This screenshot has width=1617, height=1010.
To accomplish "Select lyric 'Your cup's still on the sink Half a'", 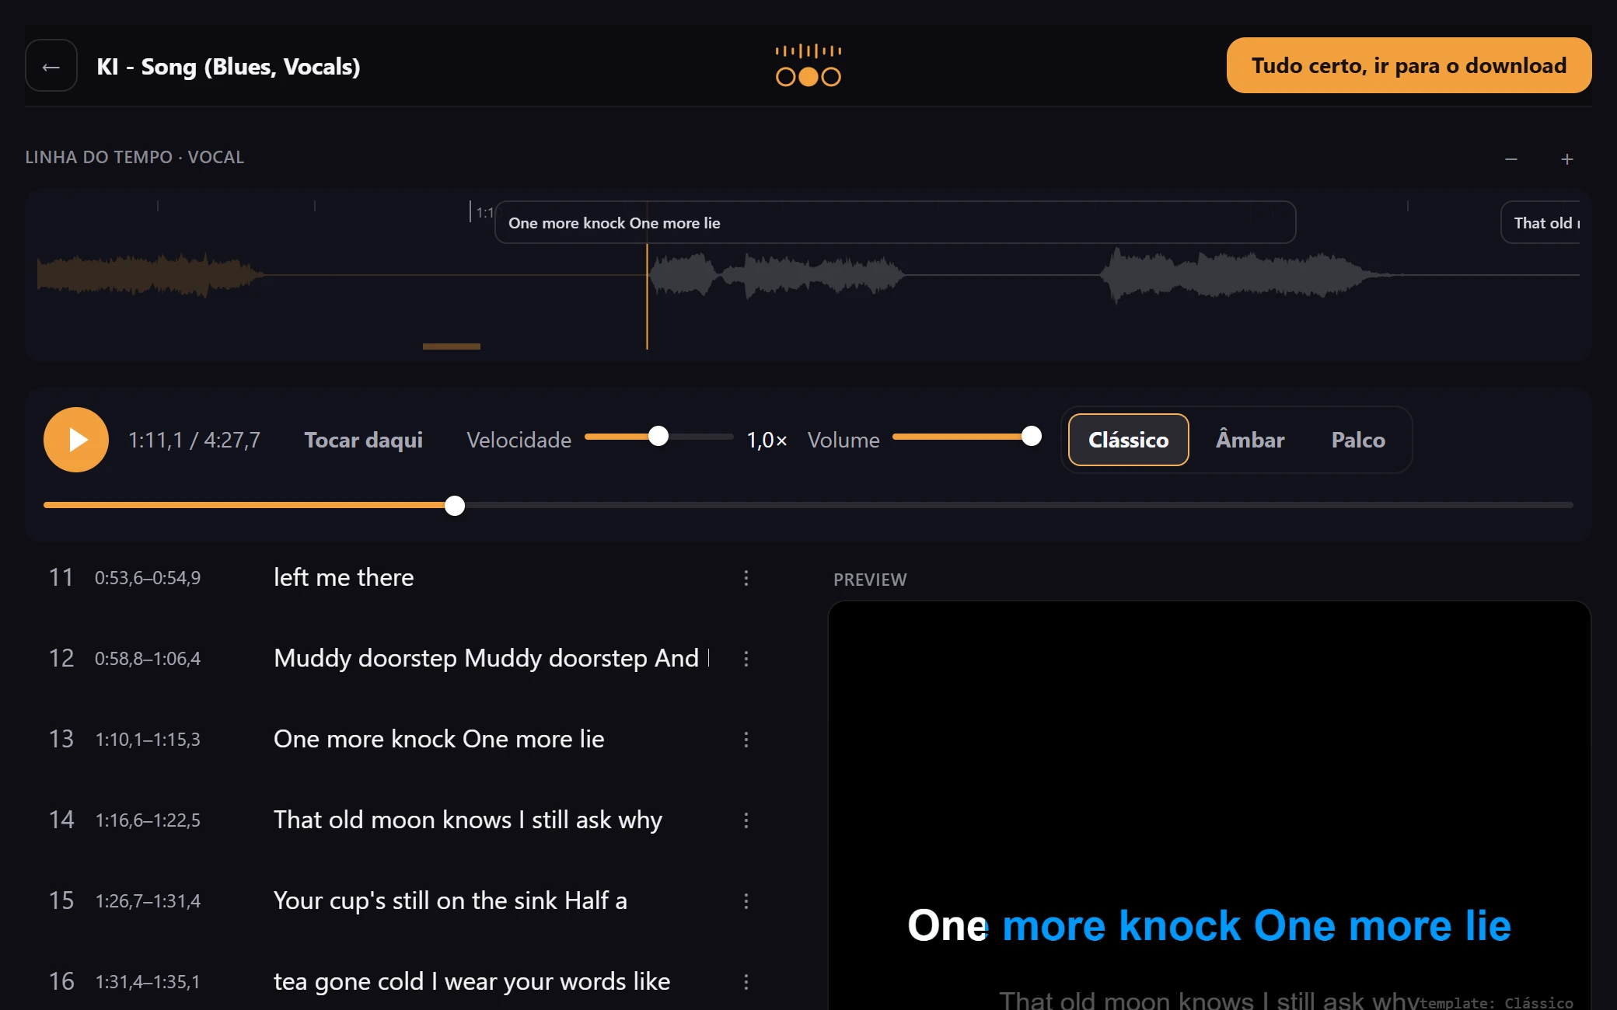I will pyautogui.click(x=450, y=901).
